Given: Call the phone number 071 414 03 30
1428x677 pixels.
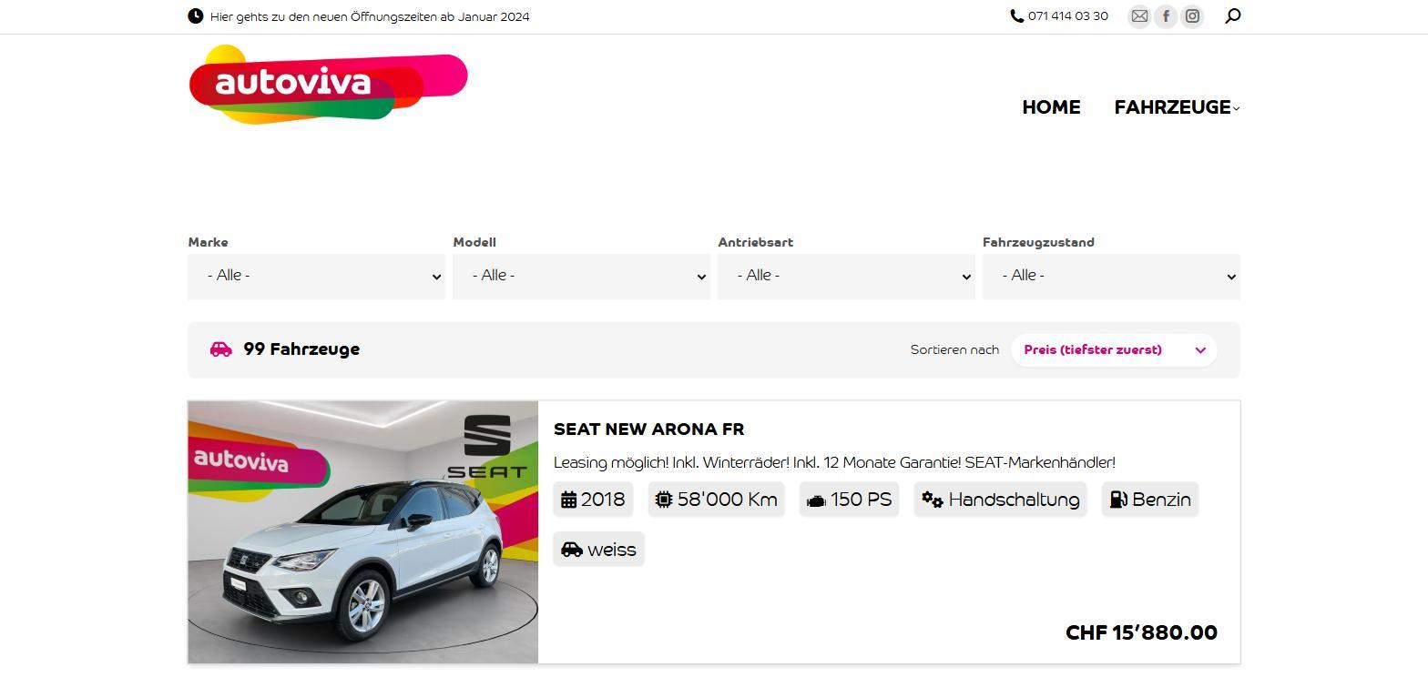Looking at the screenshot, I should pyautogui.click(x=1068, y=16).
